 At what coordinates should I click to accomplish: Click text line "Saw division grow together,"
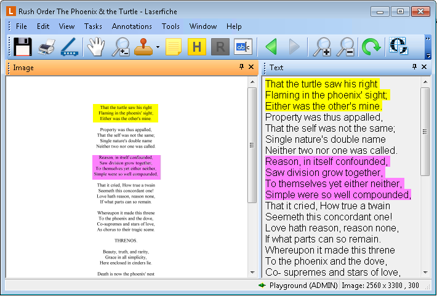click(324, 172)
